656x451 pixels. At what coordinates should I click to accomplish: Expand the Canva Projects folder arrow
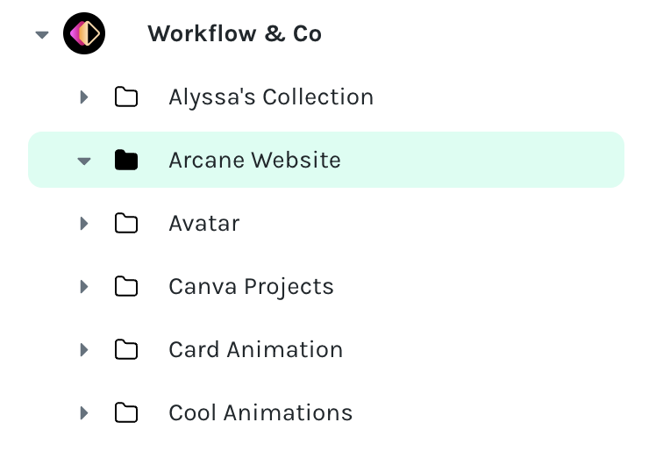(84, 286)
